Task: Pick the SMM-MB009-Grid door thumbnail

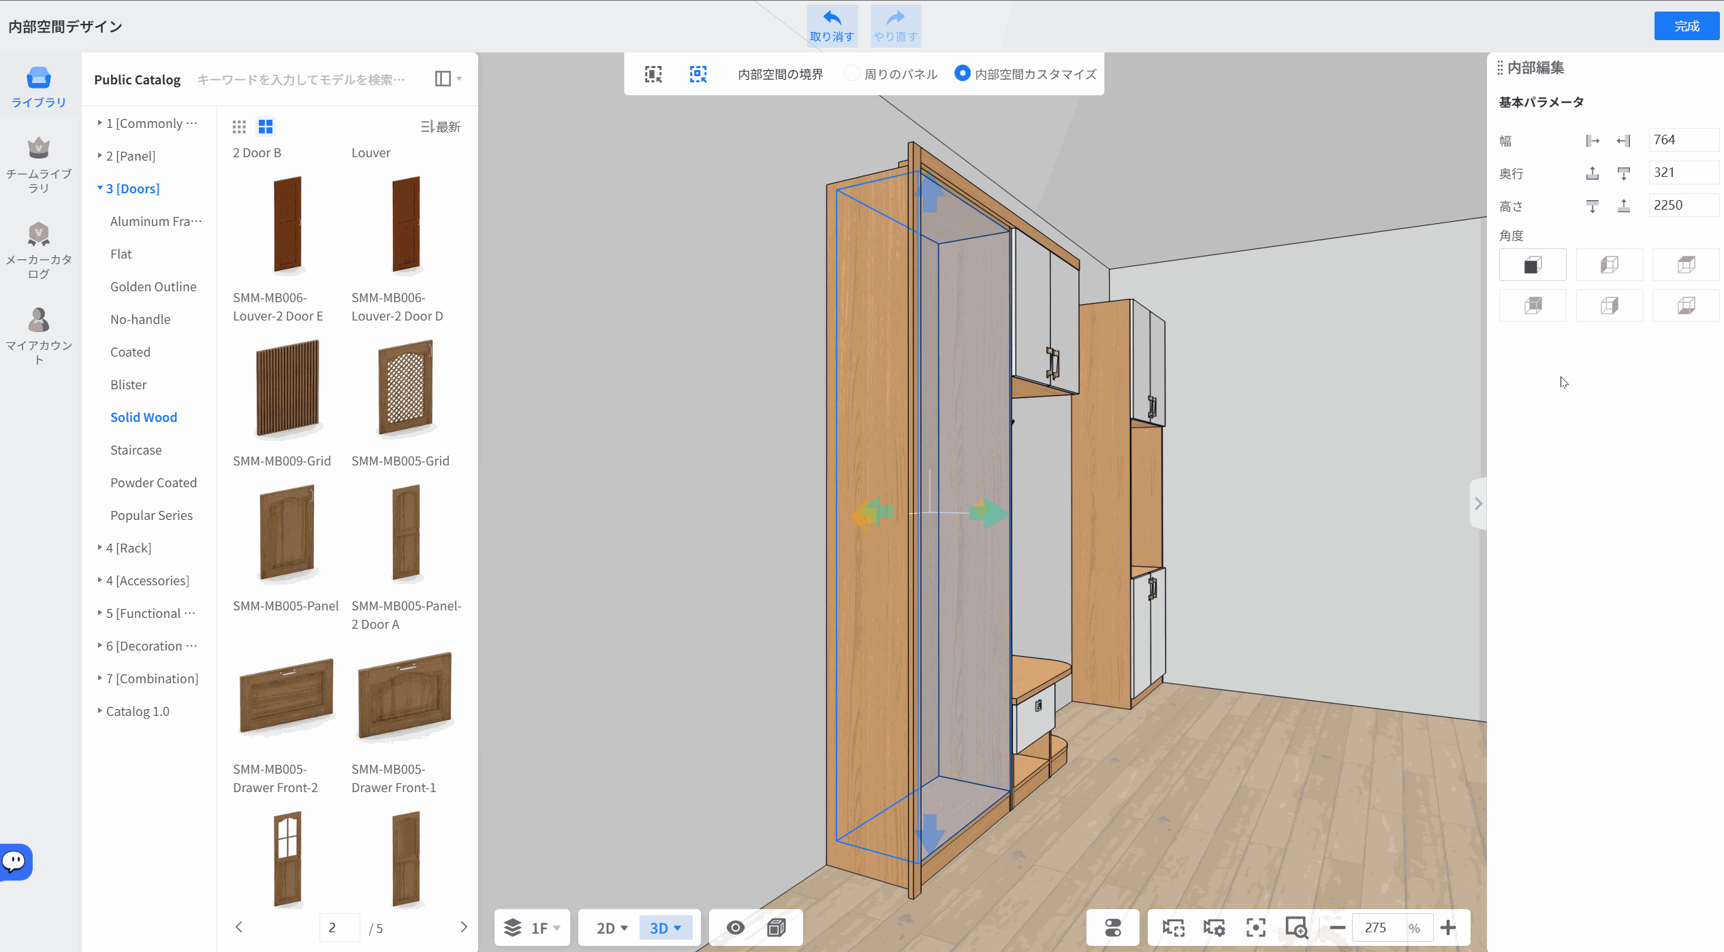Action: (287, 388)
